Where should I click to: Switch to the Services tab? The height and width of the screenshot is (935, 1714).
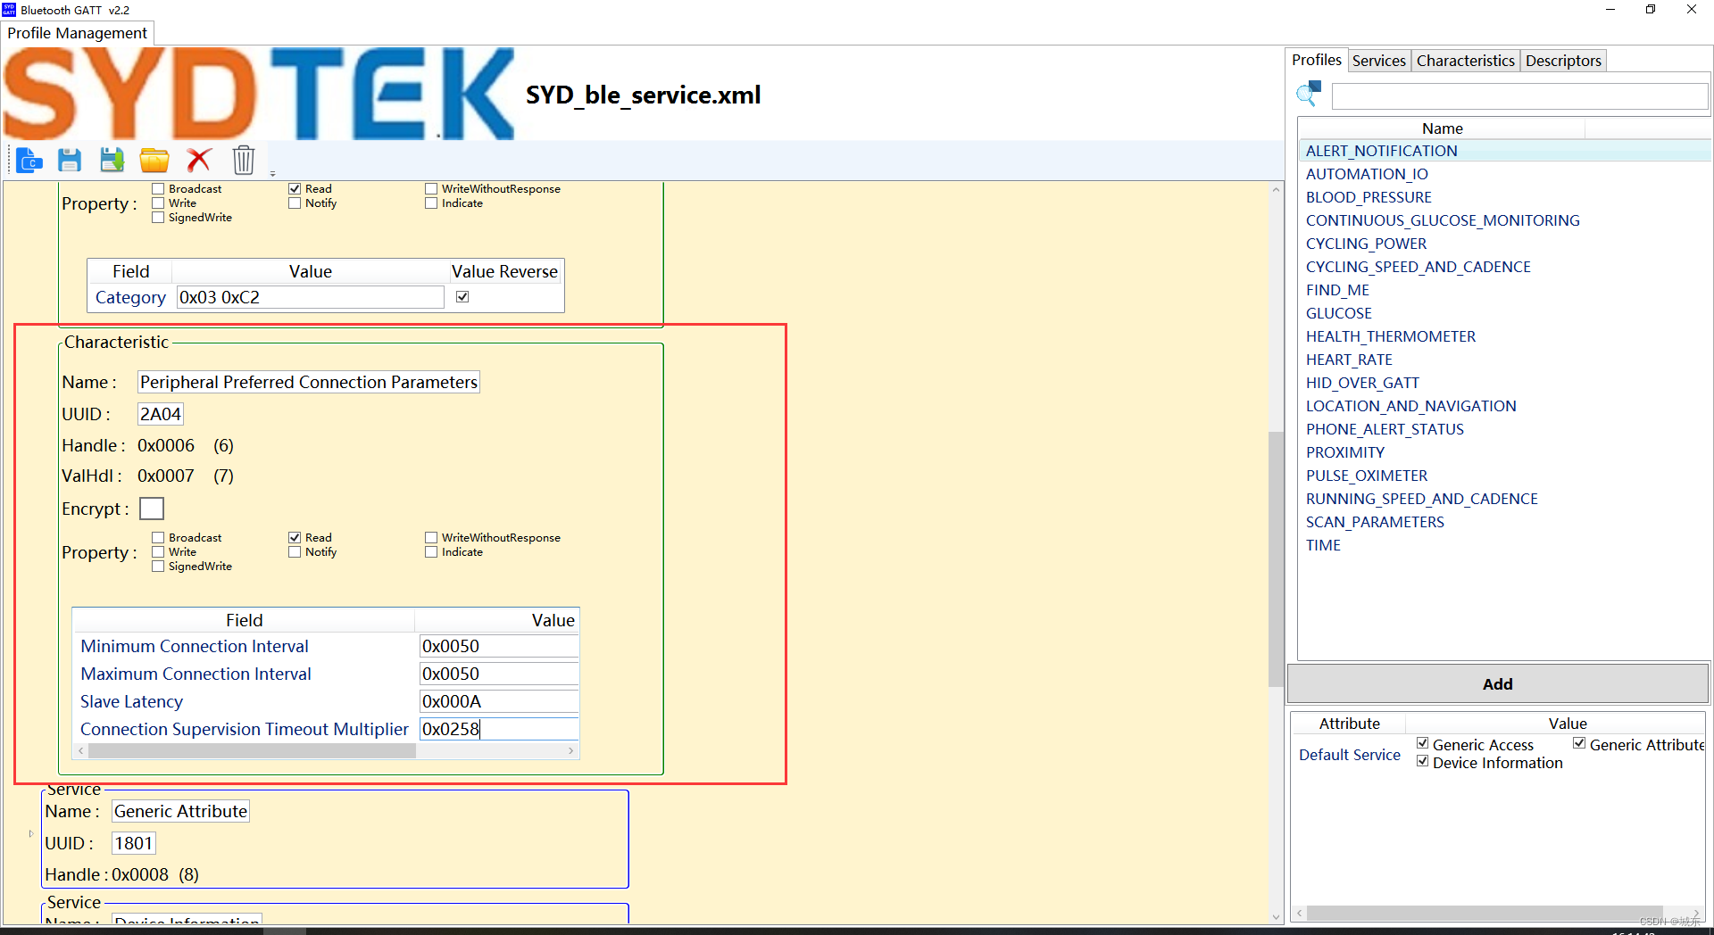pos(1378,61)
